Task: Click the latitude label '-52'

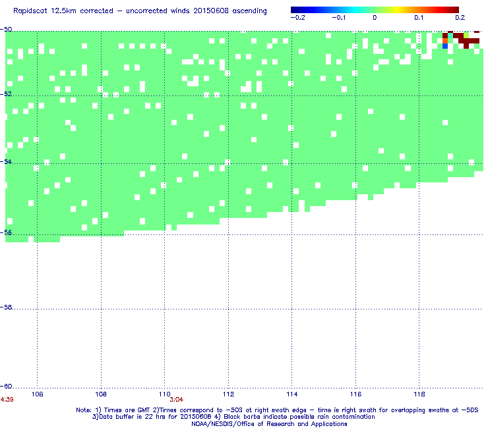Action: click(6, 94)
